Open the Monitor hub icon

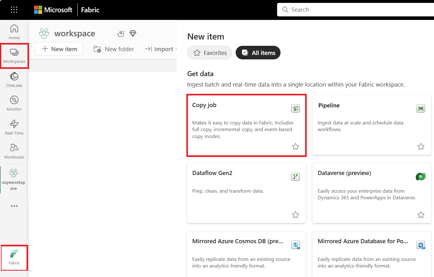point(14,103)
